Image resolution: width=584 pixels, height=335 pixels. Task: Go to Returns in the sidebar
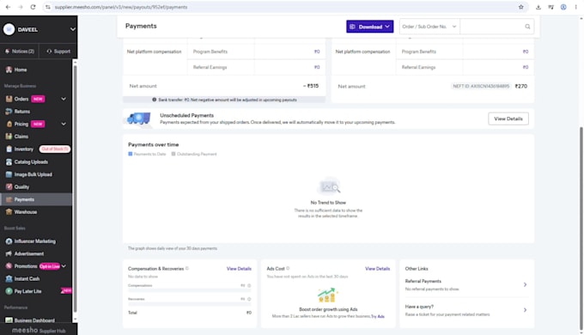click(22, 112)
